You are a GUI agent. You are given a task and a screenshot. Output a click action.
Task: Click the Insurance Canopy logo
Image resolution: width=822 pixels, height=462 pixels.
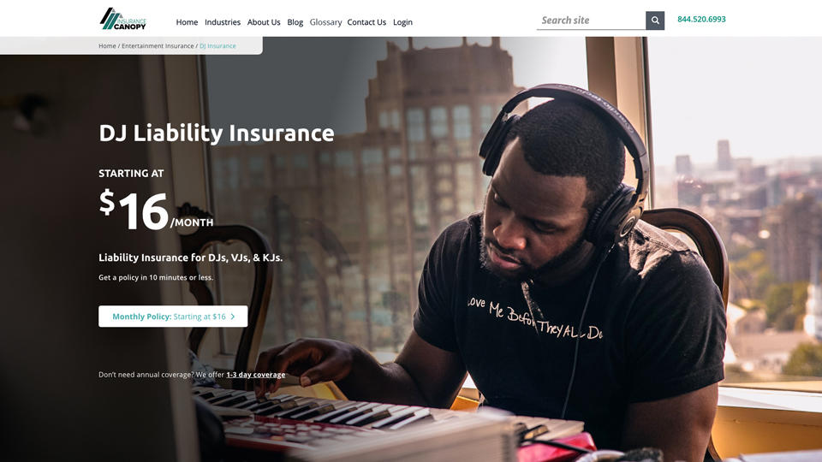click(122, 19)
